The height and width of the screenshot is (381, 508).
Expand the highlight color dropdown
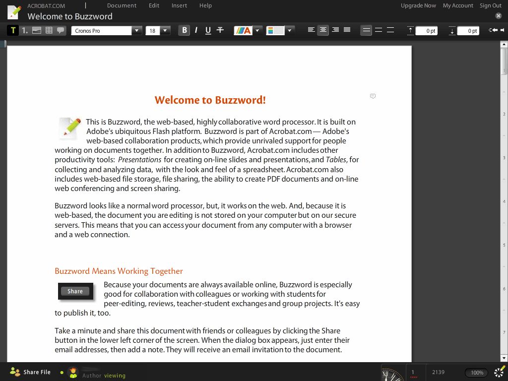[289, 30]
